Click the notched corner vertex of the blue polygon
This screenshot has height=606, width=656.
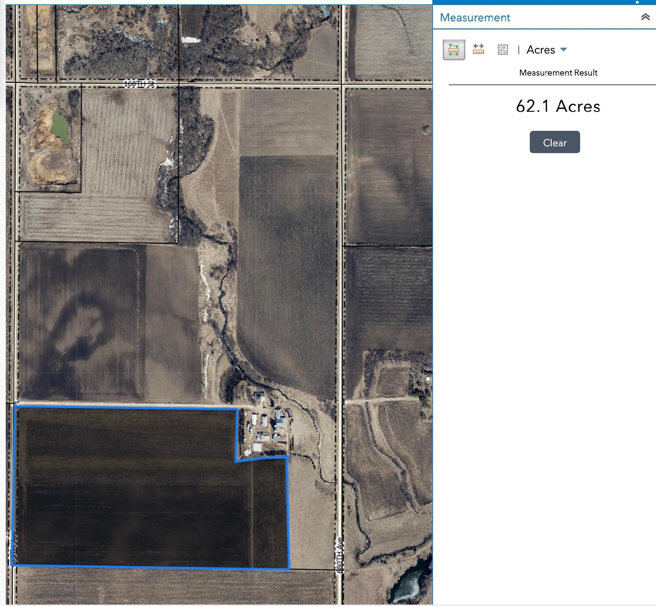click(236, 461)
